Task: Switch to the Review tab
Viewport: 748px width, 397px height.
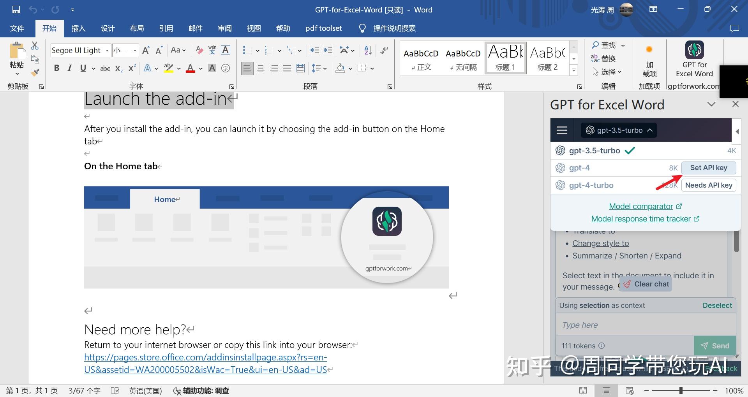Action: pyautogui.click(x=224, y=28)
